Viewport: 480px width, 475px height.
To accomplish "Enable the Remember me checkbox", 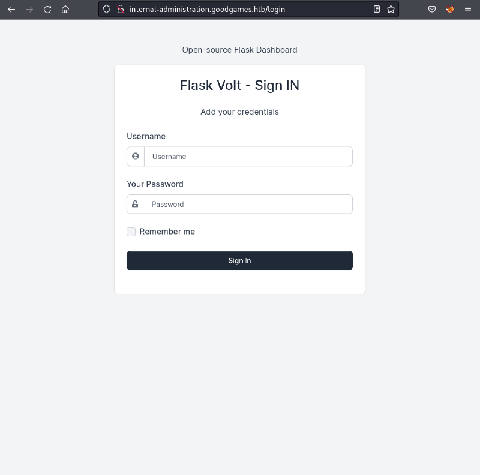I will click(x=131, y=232).
